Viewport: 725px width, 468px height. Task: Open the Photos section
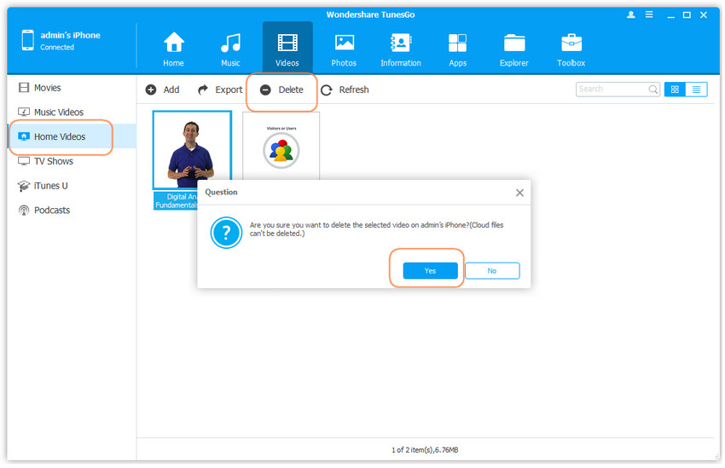[344, 49]
